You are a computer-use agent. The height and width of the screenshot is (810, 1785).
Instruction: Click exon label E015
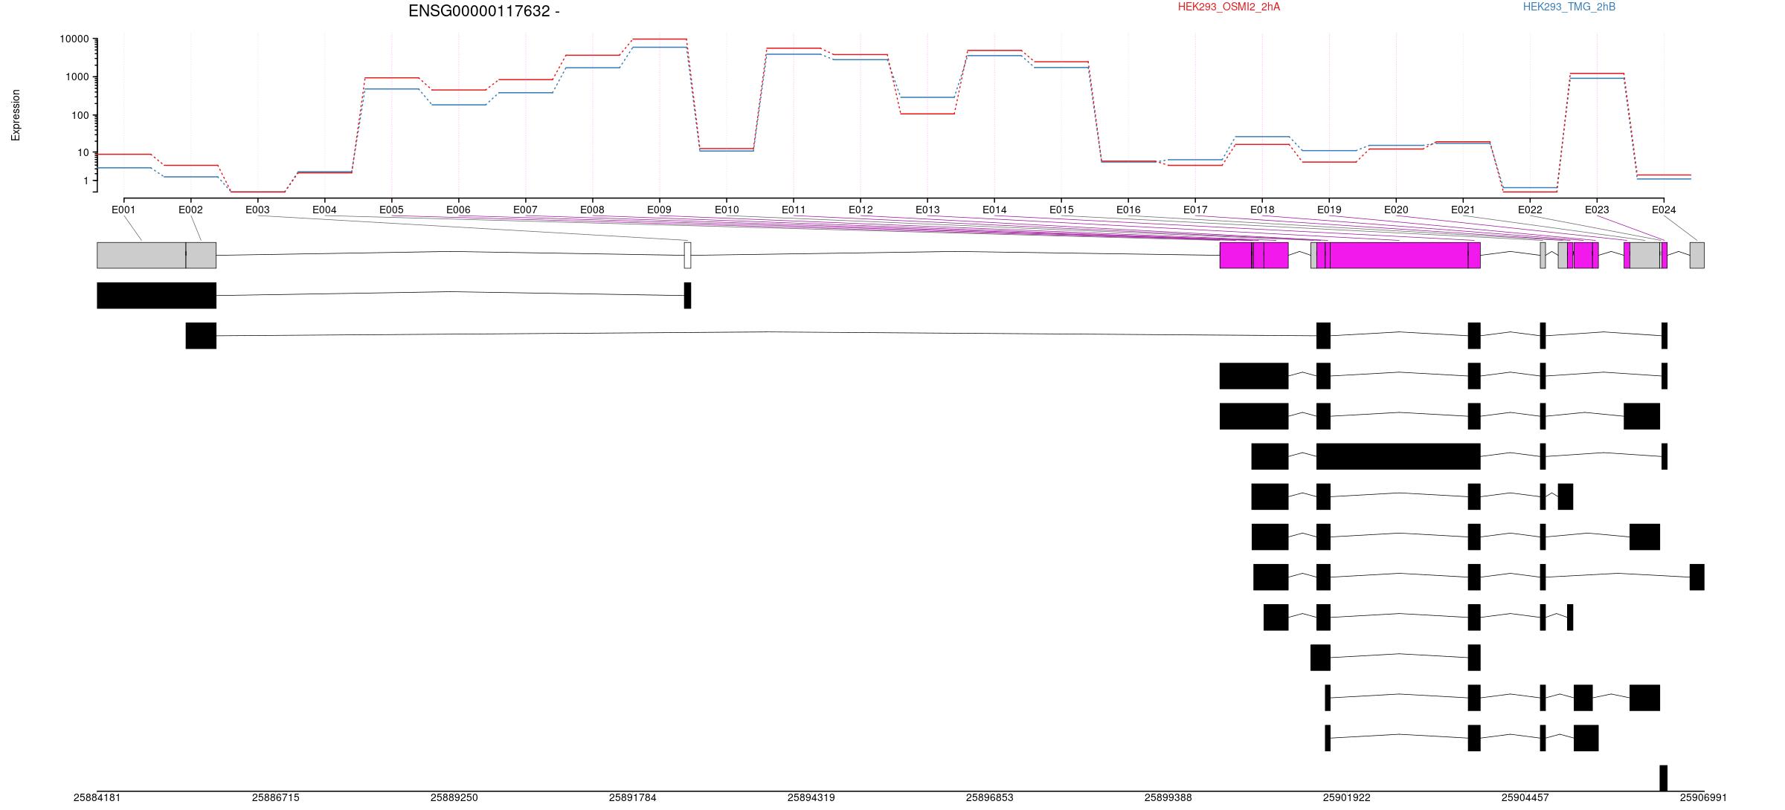[1061, 210]
